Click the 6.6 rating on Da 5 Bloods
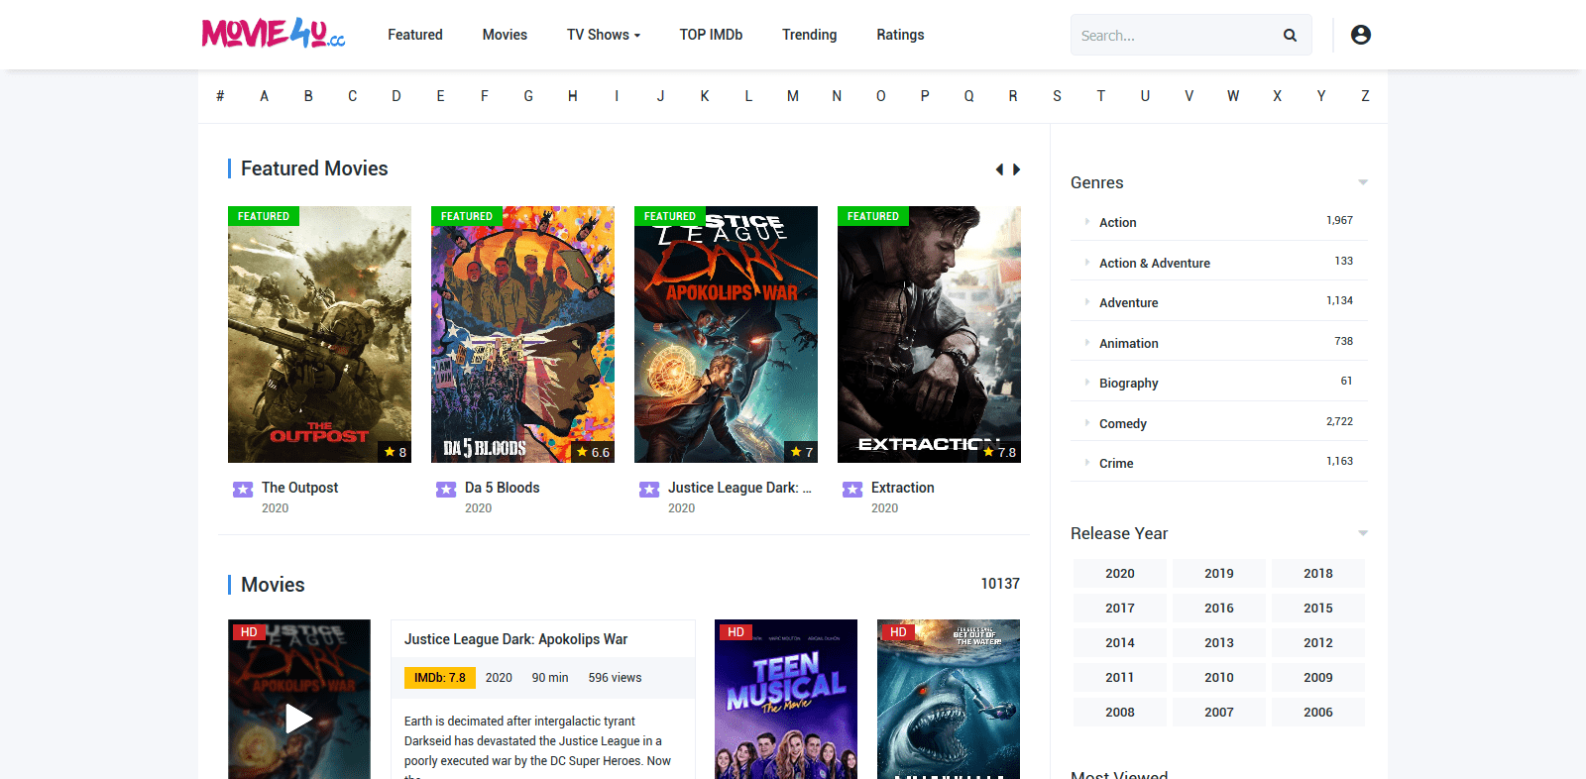The width and height of the screenshot is (1586, 779). (x=594, y=452)
